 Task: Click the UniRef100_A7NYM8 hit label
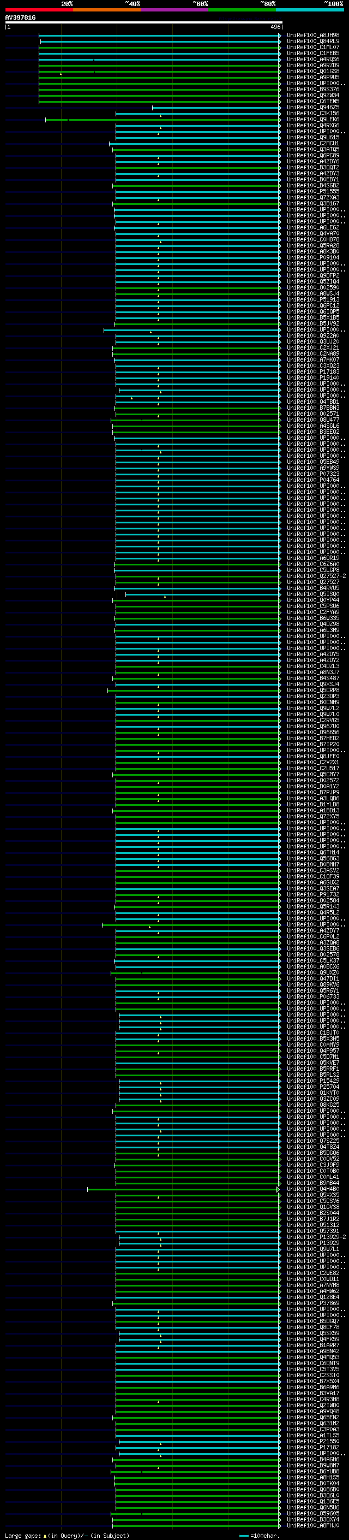point(313,1285)
